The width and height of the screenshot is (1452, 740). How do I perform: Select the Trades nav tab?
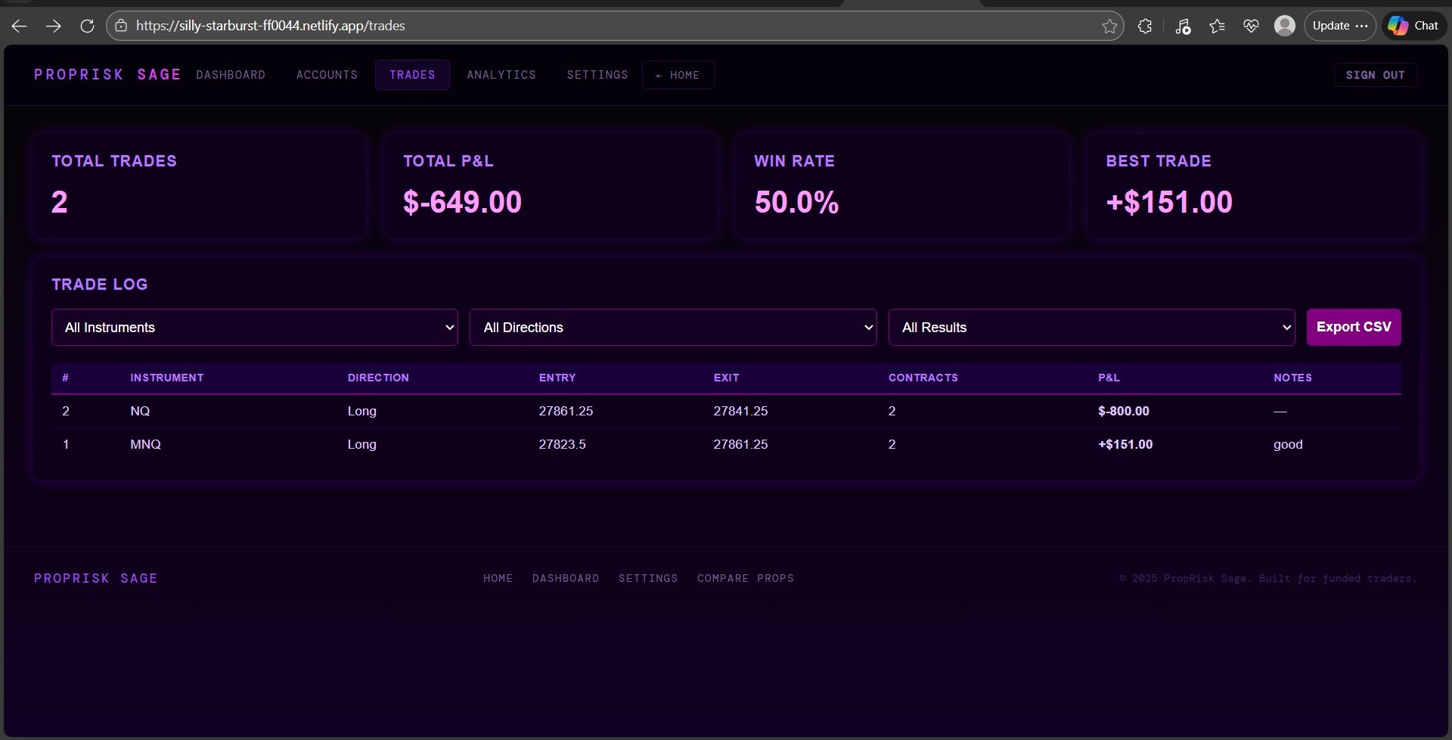tap(412, 75)
